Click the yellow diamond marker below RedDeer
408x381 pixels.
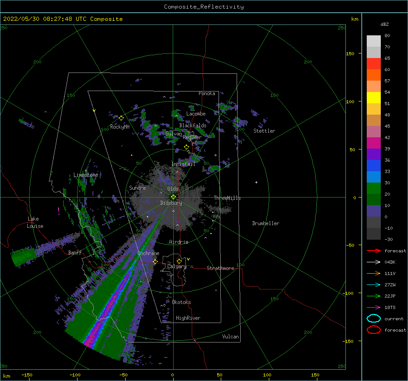(x=186, y=147)
